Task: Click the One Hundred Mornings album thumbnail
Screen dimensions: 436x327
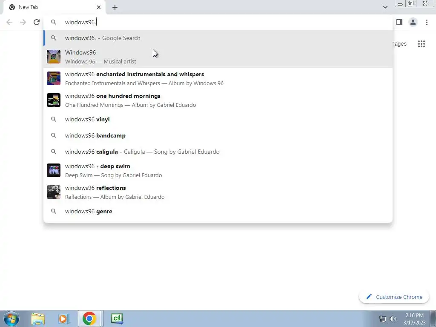Action: click(54, 100)
